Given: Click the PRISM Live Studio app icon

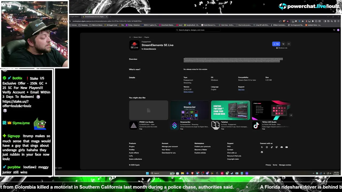Looking at the screenshot, I should [x=134, y=125].
